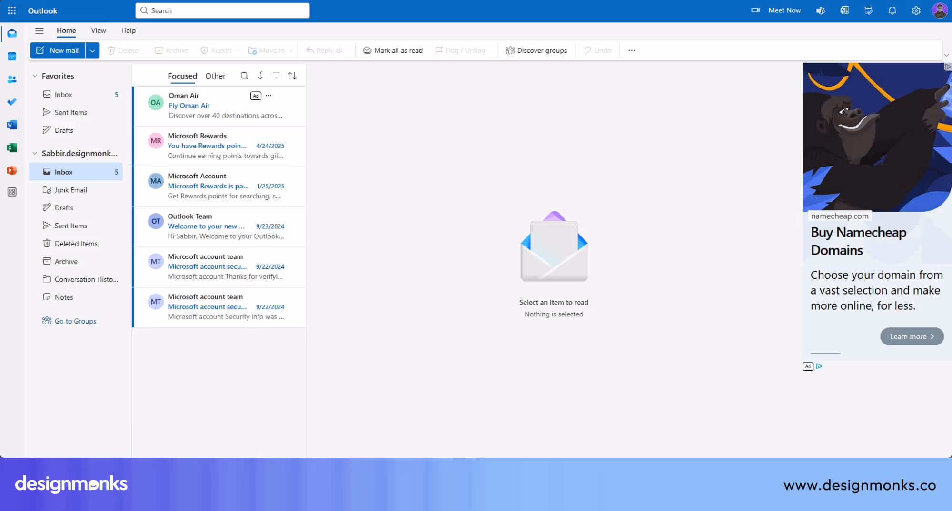The image size is (952, 511).
Task: Open the To Do checkmark app
Action: 12,102
